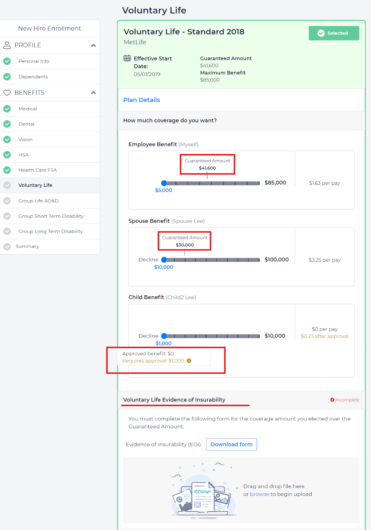
Task: Click the checkmark beside Health Care FSA
Action: pos(7,170)
